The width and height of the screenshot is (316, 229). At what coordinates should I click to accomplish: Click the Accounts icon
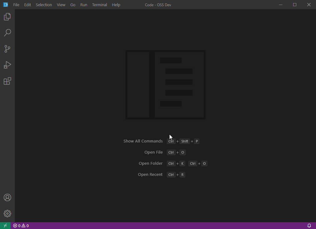point(7,197)
